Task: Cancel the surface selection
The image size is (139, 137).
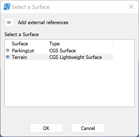Action: tap(88, 128)
